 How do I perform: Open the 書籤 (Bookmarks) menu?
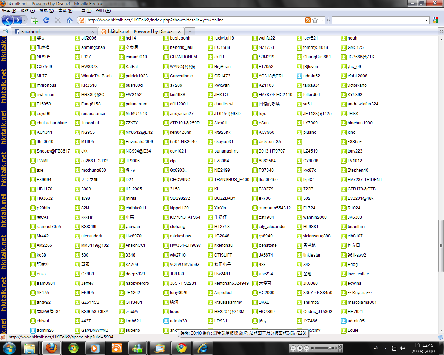click(65, 11)
